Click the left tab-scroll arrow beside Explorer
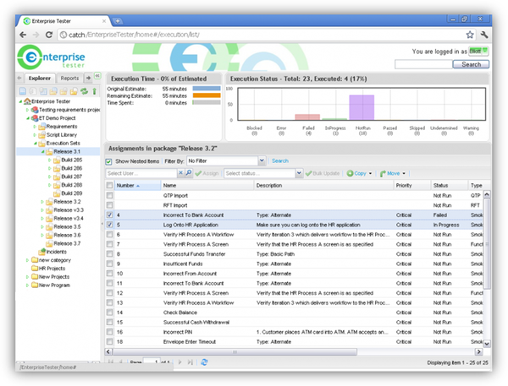The width and height of the screenshot is (508, 386). pyautogui.click(x=19, y=78)
